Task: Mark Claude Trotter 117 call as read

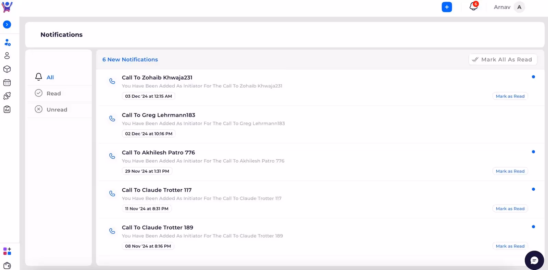Action: (510, 208)
